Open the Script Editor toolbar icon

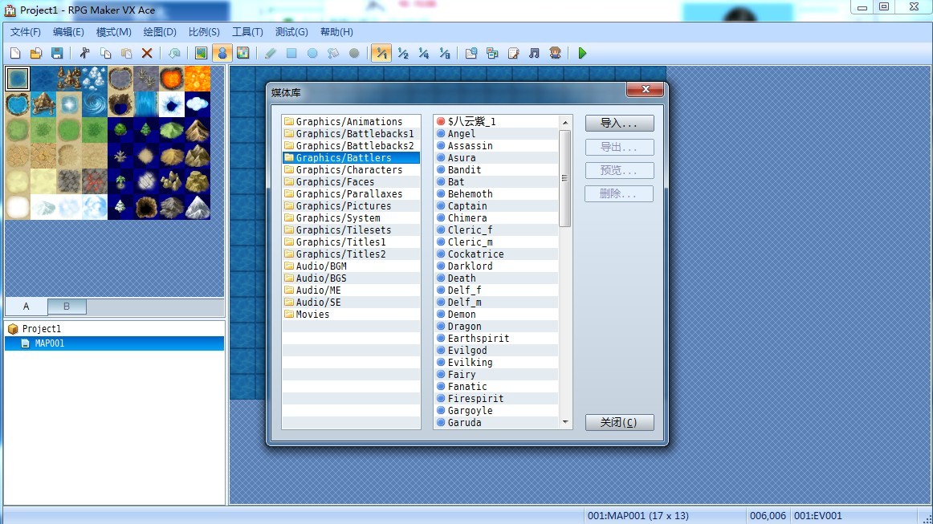pos(514,54)
